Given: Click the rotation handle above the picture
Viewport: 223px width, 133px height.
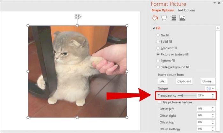Looking at the screenshot, I should 78,17.
